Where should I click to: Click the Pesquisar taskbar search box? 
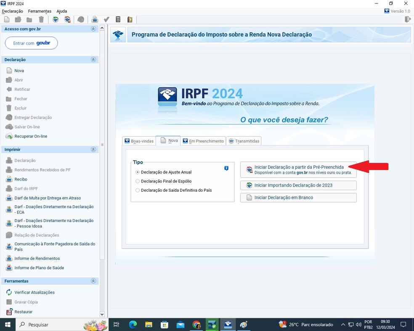pos(62,324)
